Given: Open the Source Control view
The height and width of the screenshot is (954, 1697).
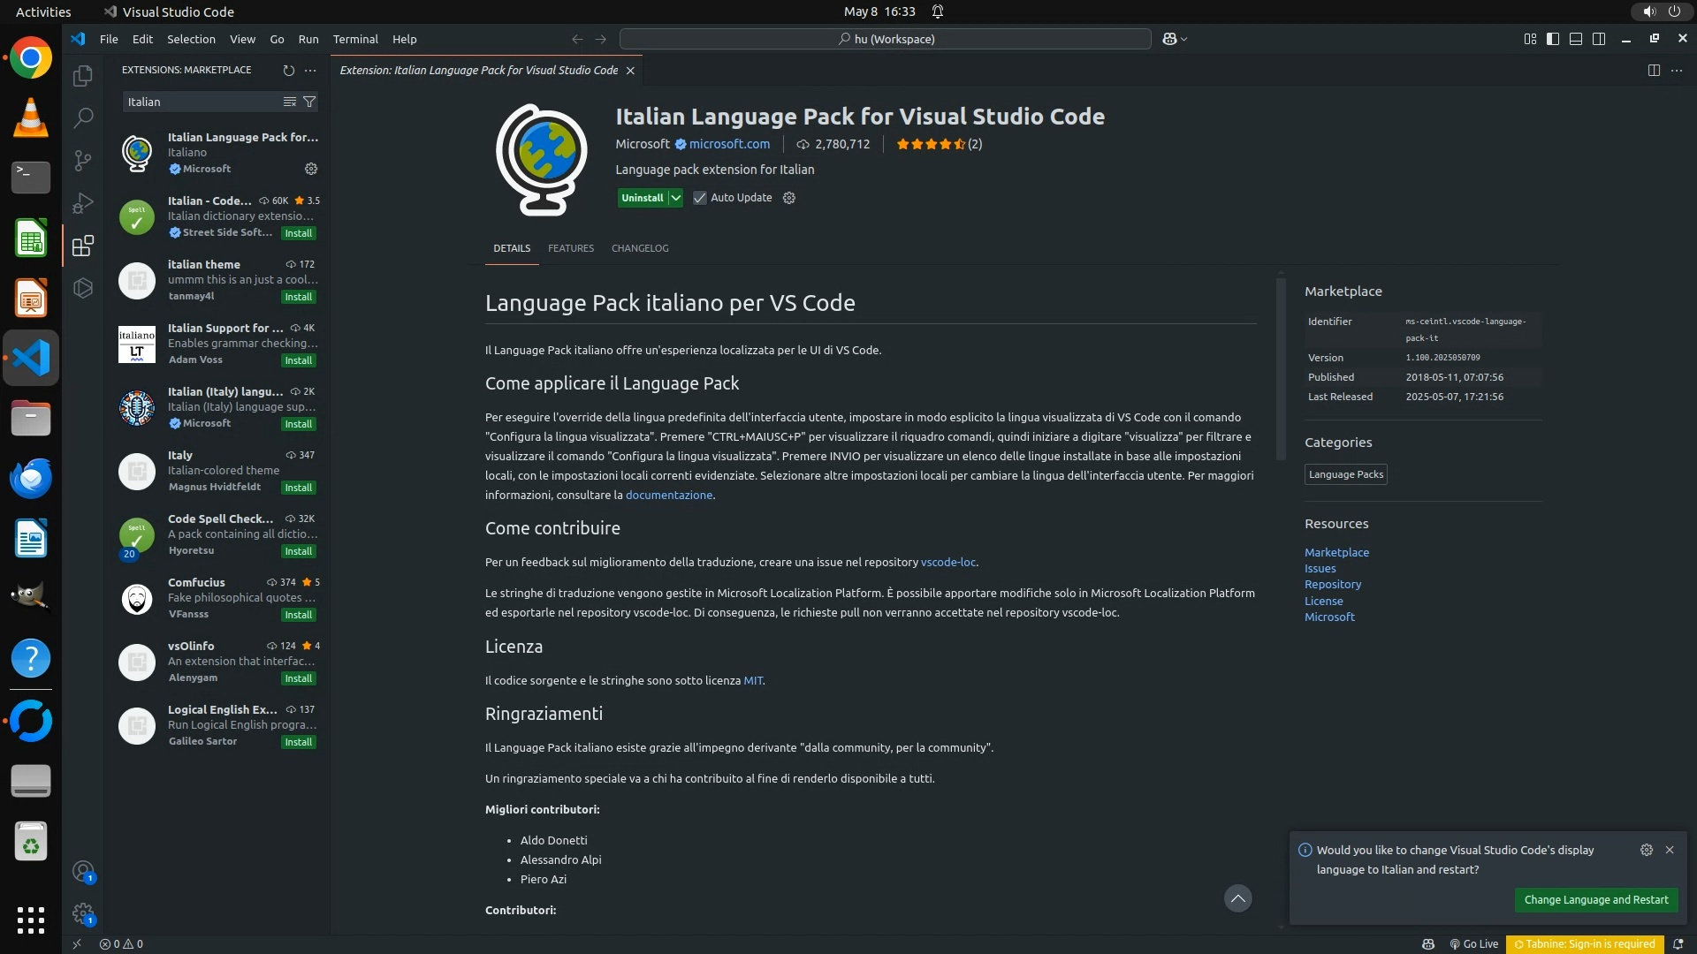Looking at the screenshot, I should [83, 160].
